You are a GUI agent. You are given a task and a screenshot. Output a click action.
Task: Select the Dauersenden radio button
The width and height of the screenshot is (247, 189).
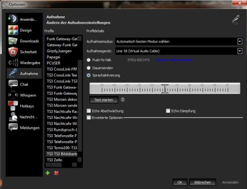pos(88,68)
